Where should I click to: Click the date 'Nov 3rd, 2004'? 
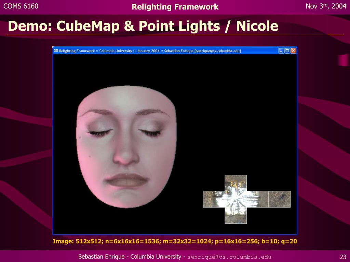[x=326, y=6]
